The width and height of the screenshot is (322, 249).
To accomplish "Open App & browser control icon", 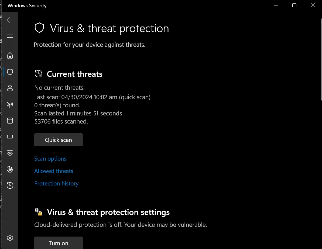I will click(10, 121).
